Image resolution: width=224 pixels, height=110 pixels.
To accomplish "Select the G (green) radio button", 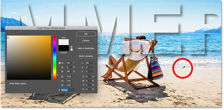I will click(59, 81).
